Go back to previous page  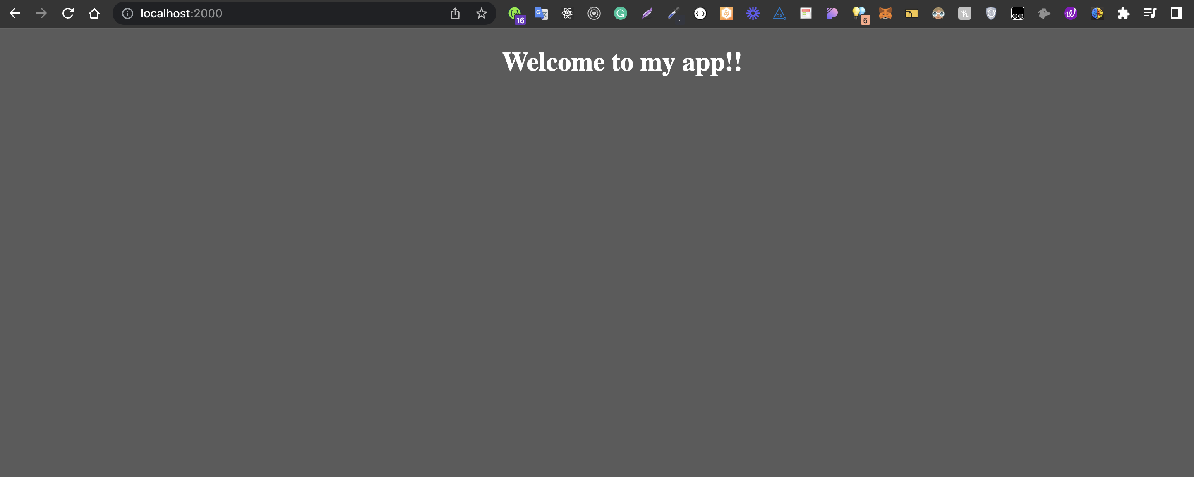pos(15,13)
